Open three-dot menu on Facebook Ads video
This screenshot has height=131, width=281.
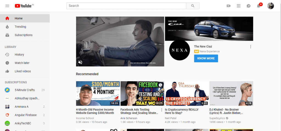pos(162,110)
